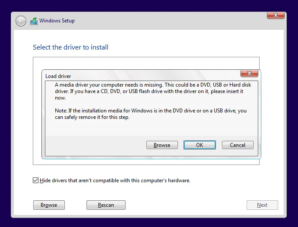The image size is (298, 227).
Task: Click the bottom Browse button in Windows Setup
Action: tap(49, 205)
